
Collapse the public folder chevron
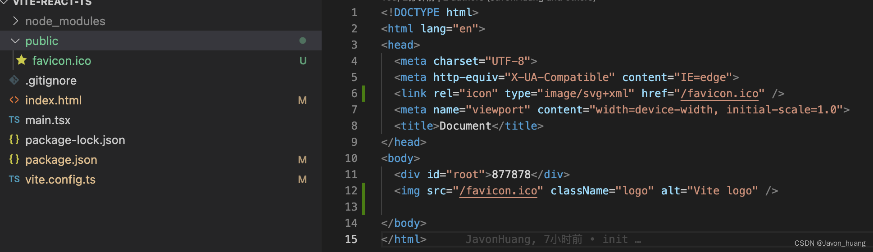[x=15, y=41]
